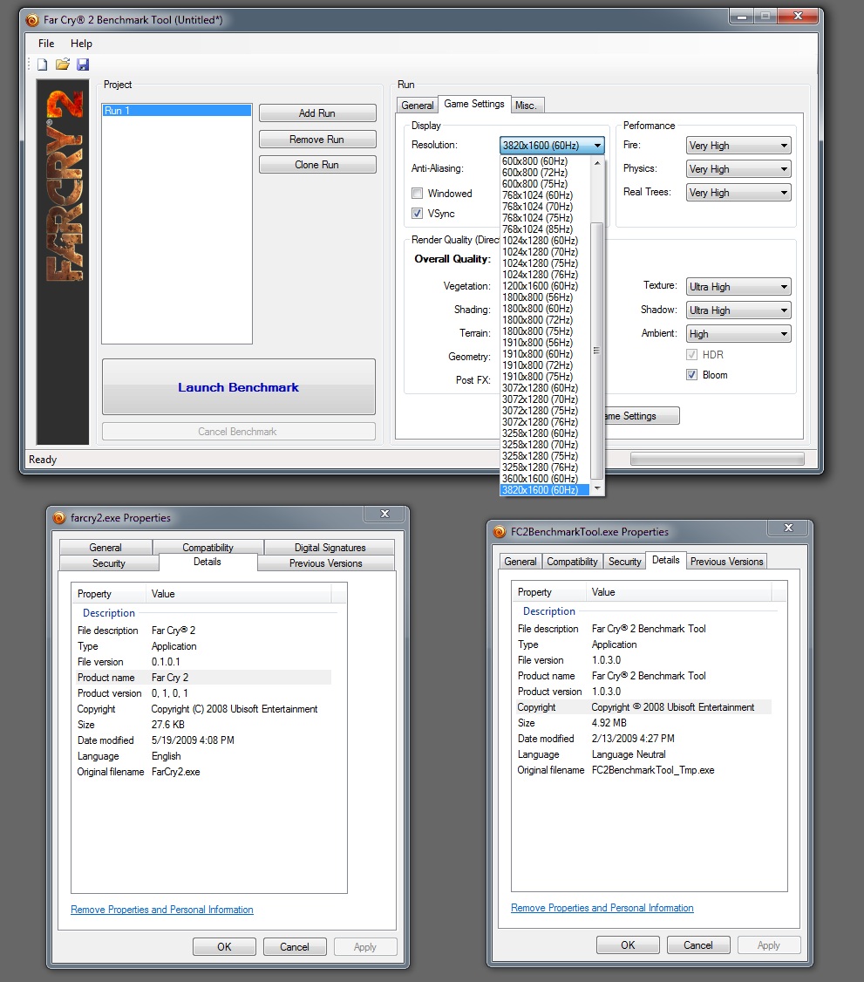864x982 pixels.
Task: Open Security tab in FC2BenchmarkTool.exe Properties
Action: coord(625,562)
